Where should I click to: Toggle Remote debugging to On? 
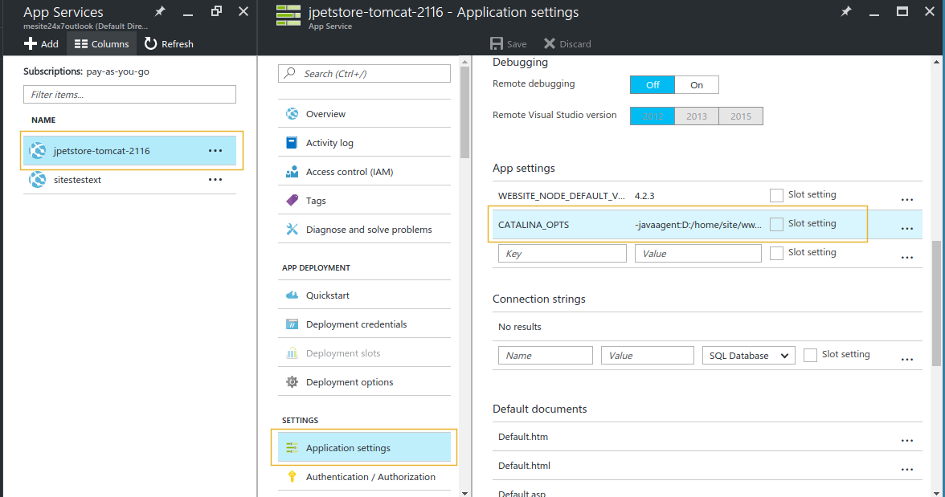point(696,84)
